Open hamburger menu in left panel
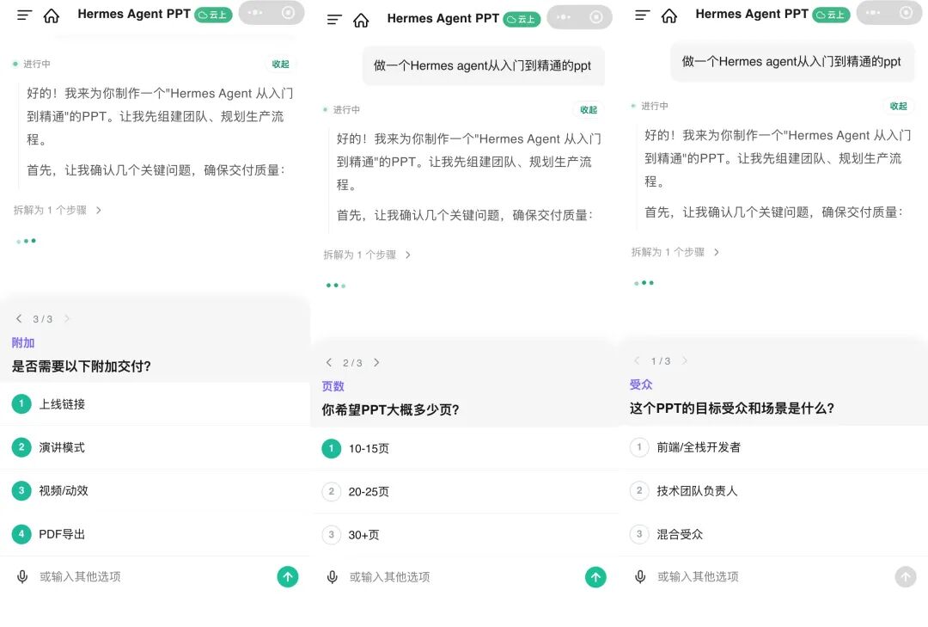The height and width of the screenshot is (627, 928). 24,15
